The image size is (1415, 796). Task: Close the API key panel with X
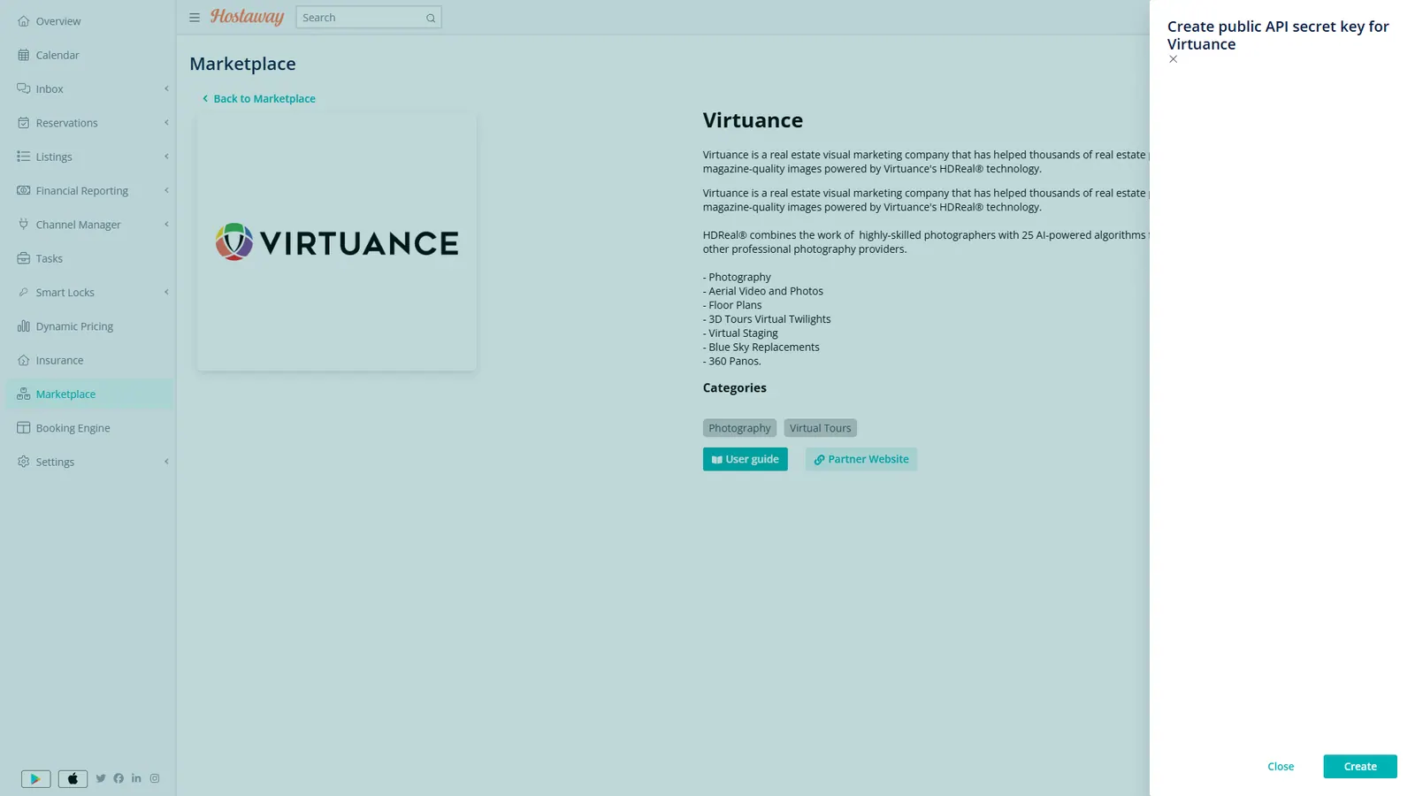[x=1174, y=59]
